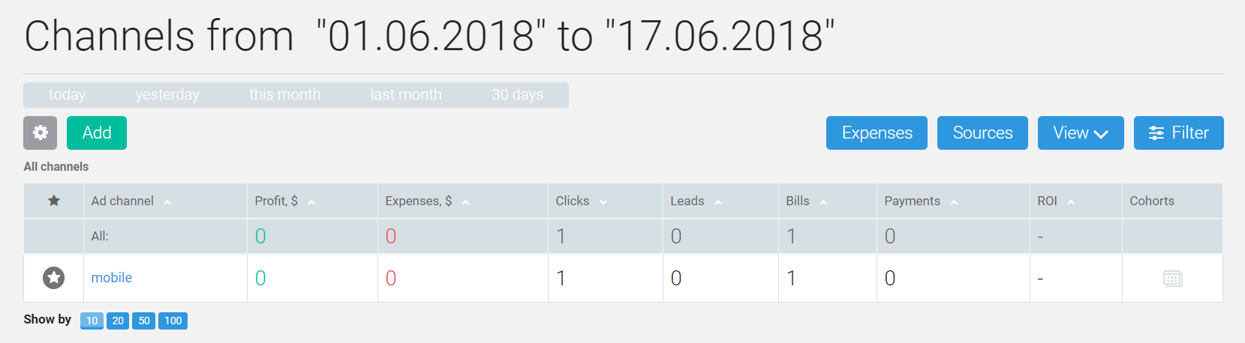Add a new channel

(97, 133)
